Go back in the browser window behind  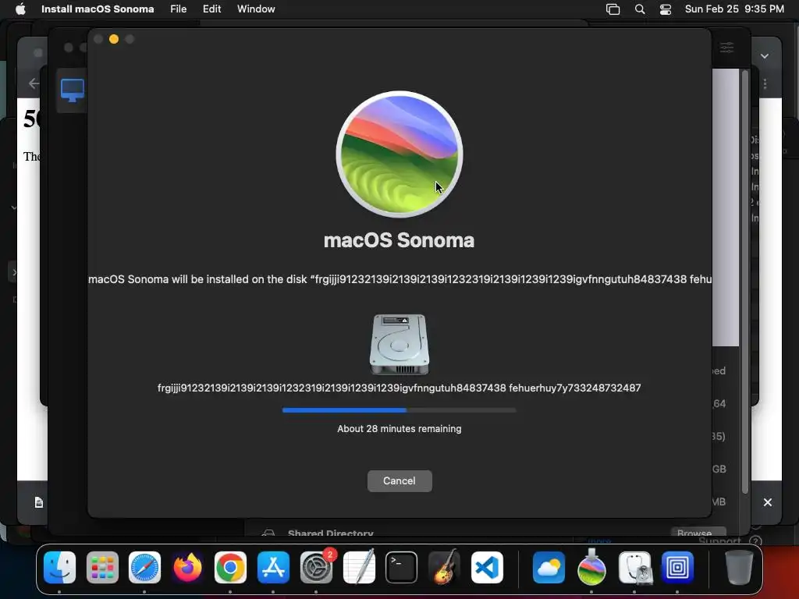click(x=34, y=83)
